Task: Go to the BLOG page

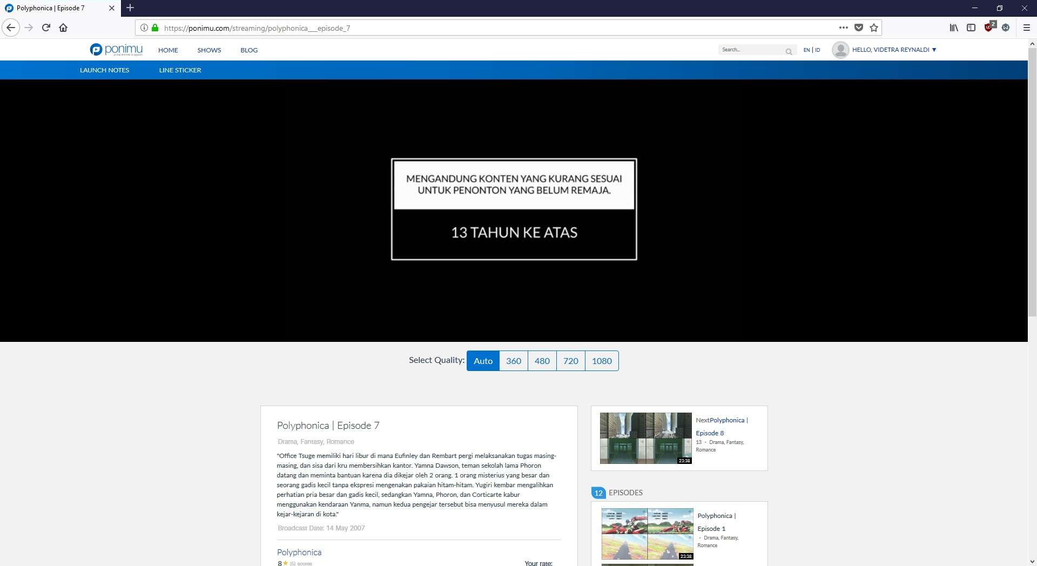Action: click(x=249, y=50)
